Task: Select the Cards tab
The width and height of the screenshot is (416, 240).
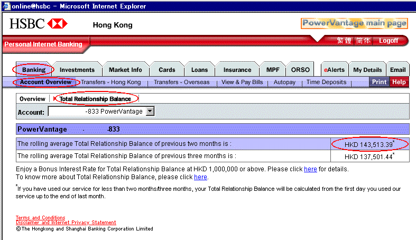Action: click(167, 70)
